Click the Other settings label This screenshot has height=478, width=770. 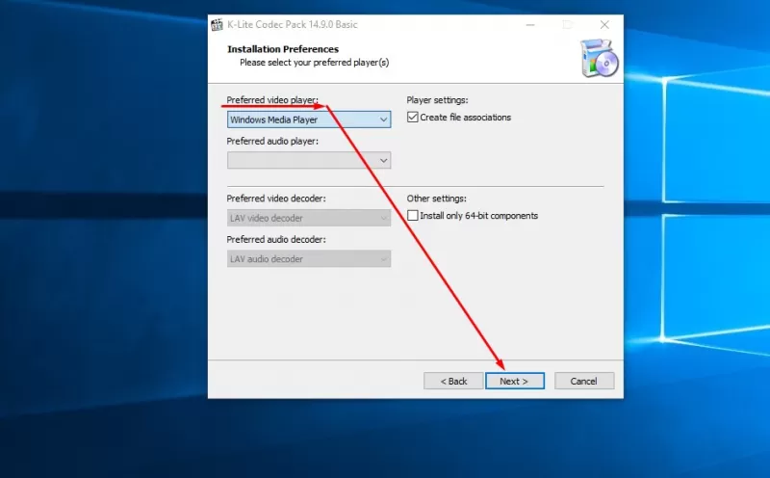point(436,199)
